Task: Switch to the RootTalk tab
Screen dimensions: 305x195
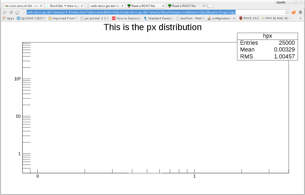Action: coord(64,5)
